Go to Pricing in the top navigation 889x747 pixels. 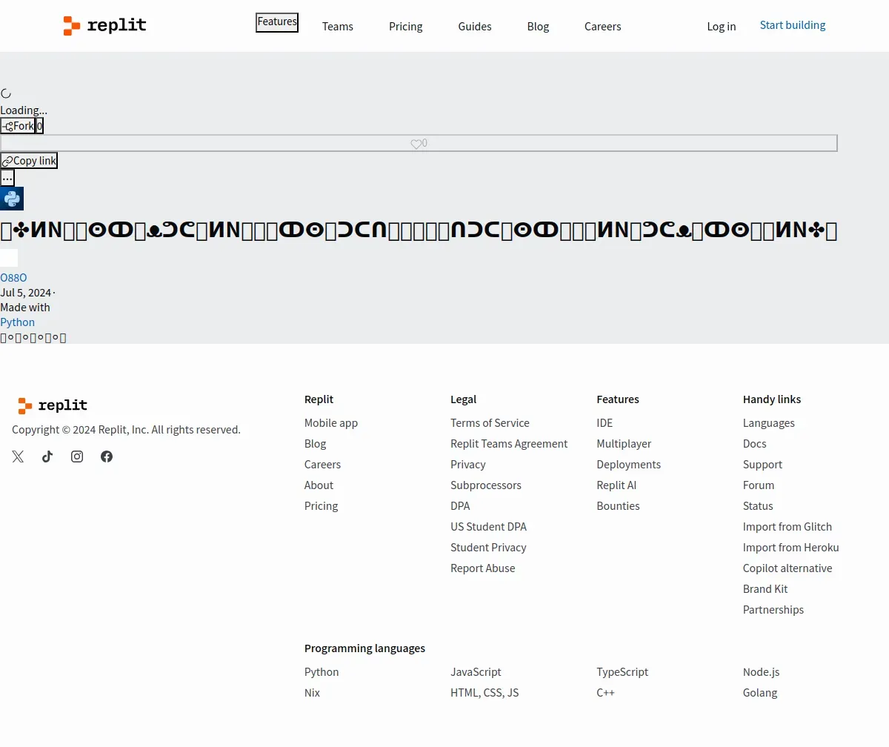[406, 27]
